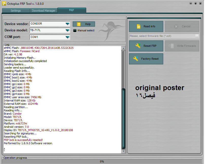Click the firmware file browse ellipsis
This screenshot has height=164, width=207.
(197, 36)
